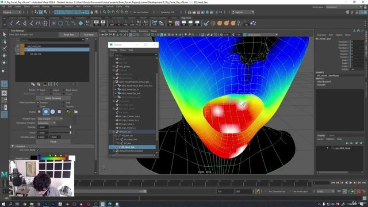Screen dimensions: 368x207
Task: Click the Flood button
Action: [53, 141]
